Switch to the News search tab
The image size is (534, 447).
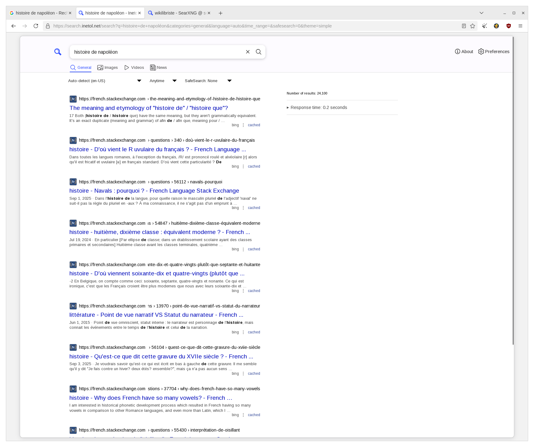pyautogui.click(x=158, y=67)
